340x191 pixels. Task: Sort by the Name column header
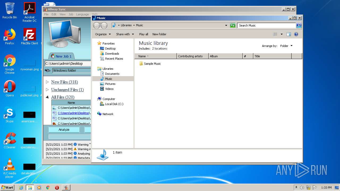[155, 56]
